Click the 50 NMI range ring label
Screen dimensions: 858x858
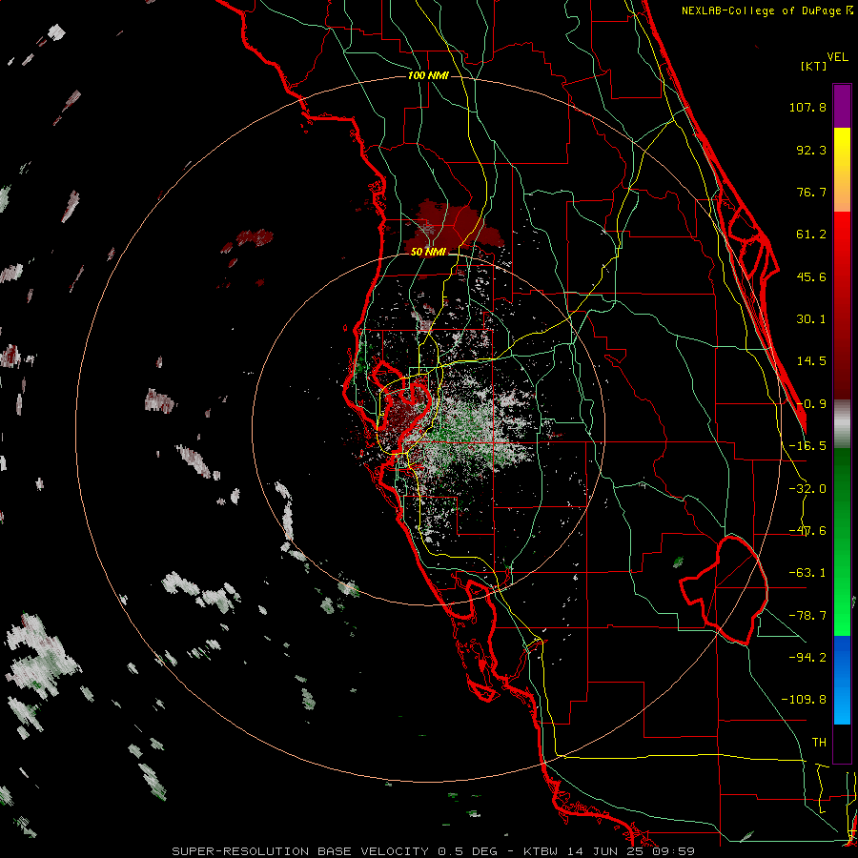[x=428, y=252]
